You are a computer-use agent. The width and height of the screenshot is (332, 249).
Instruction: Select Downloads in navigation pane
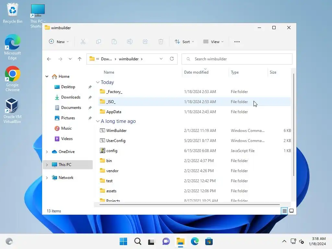pos(68,97)
